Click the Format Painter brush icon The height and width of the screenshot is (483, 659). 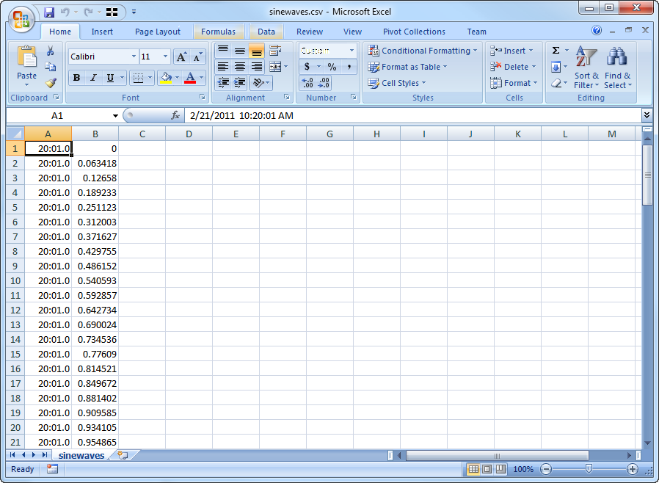[50, 83]
